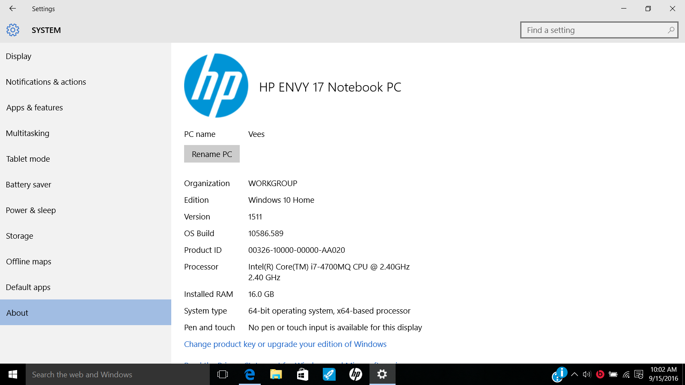Open File Explorer from the taskbar
The image size is (685, 385).
pyautogui.click(x=276, y=374)
